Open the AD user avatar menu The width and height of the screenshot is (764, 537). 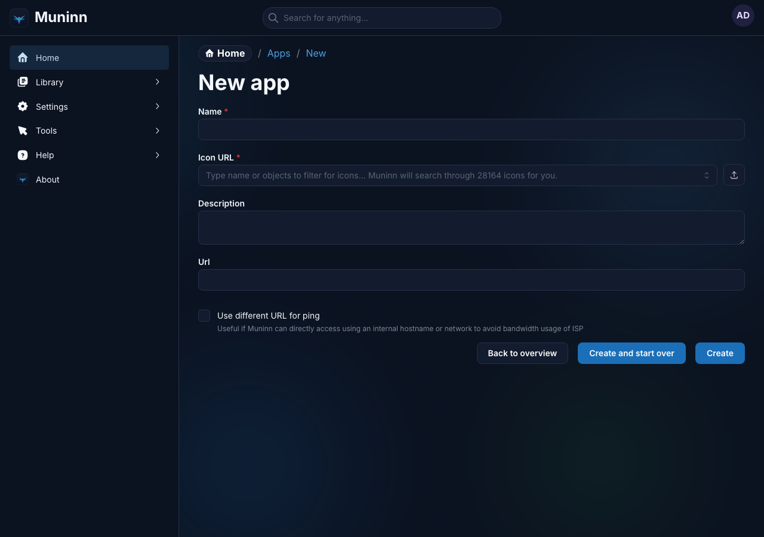[743, 16]
